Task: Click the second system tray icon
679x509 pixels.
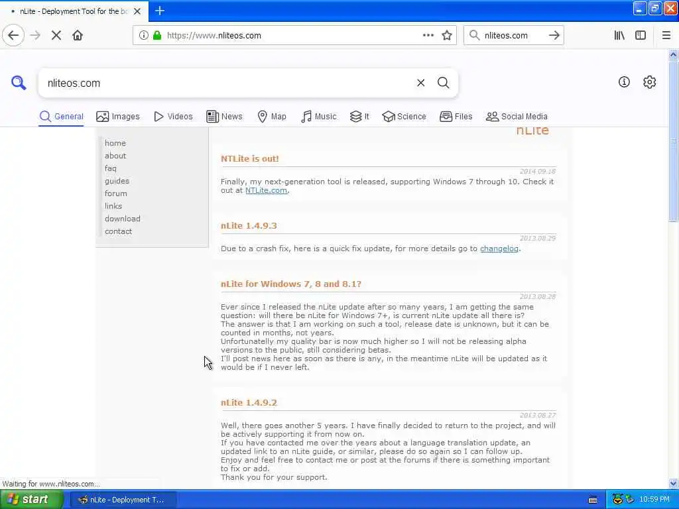Action: (x=630, y=500)
